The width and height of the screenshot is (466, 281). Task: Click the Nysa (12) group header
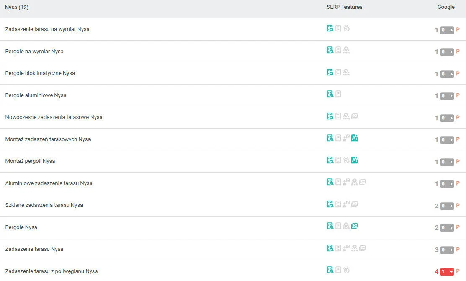pos(17,8)
